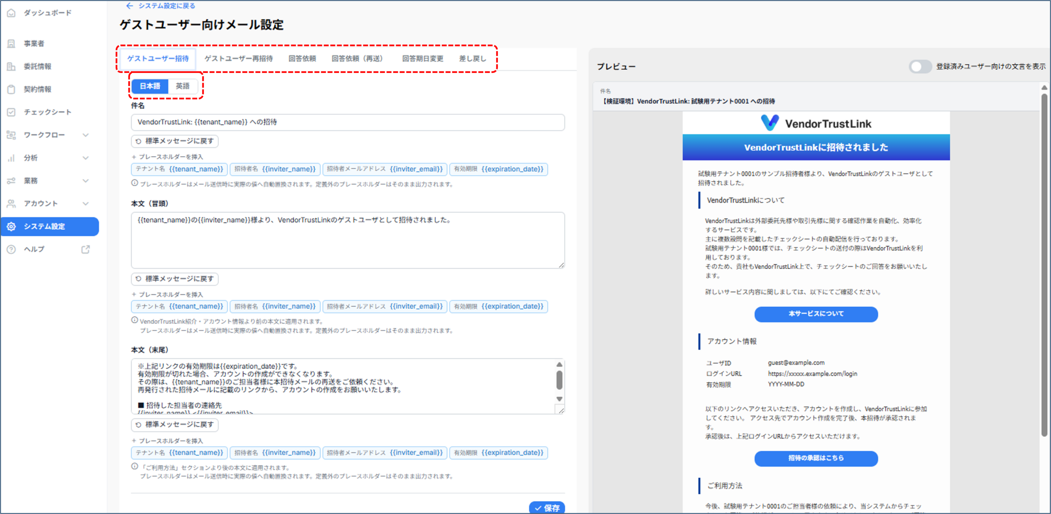This screenshot has height=514, width=1051.
Task: Expand プレースホルダーを挿入 under 本文（冒頭）
Action: point(167,295)
